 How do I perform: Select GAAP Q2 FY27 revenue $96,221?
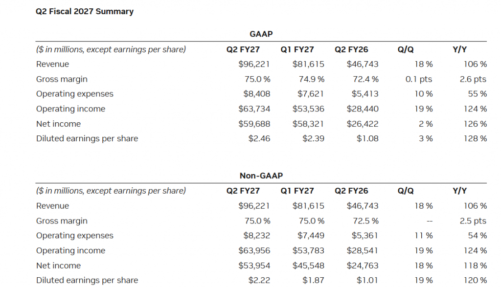click(254, 64)
